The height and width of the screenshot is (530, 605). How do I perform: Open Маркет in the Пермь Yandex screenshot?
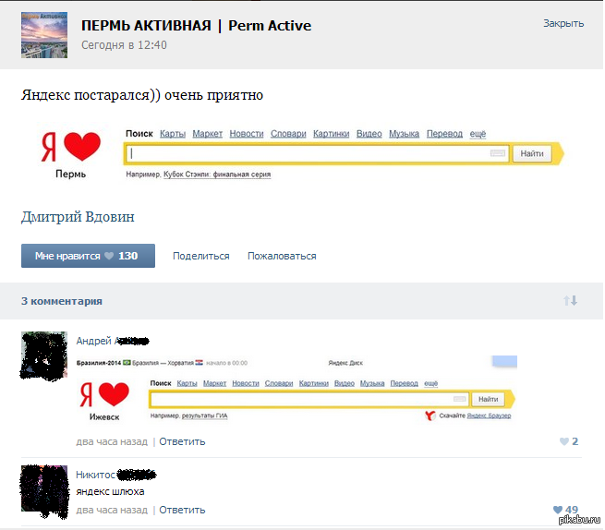click(x=208, y=134)
